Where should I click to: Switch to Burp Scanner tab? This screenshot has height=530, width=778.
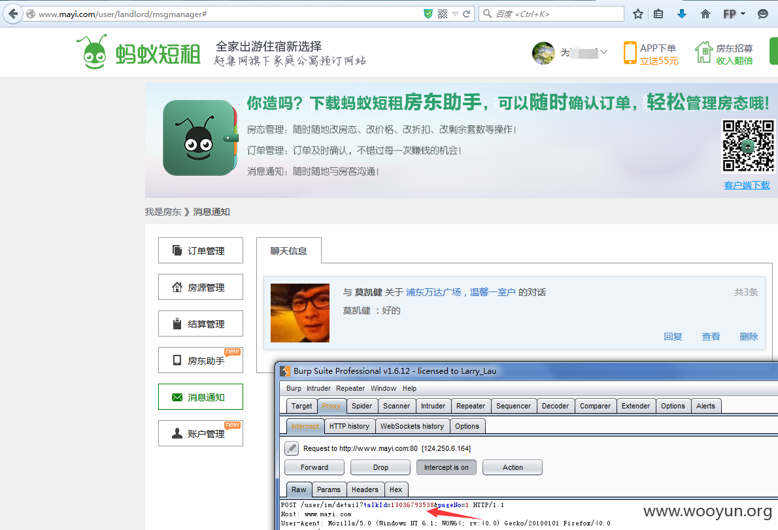[x=396, y=406]
